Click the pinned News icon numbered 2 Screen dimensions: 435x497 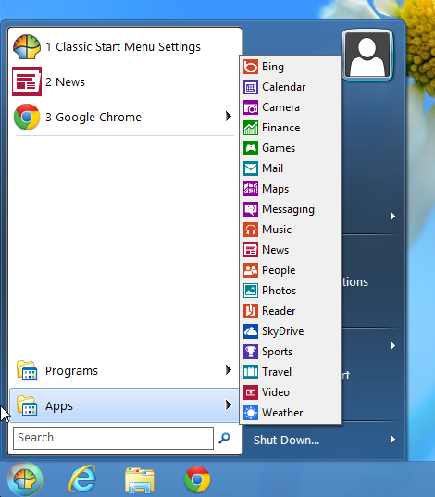[27, 81]
